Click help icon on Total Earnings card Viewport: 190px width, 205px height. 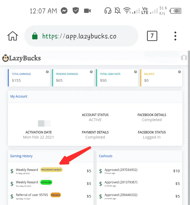47,72
